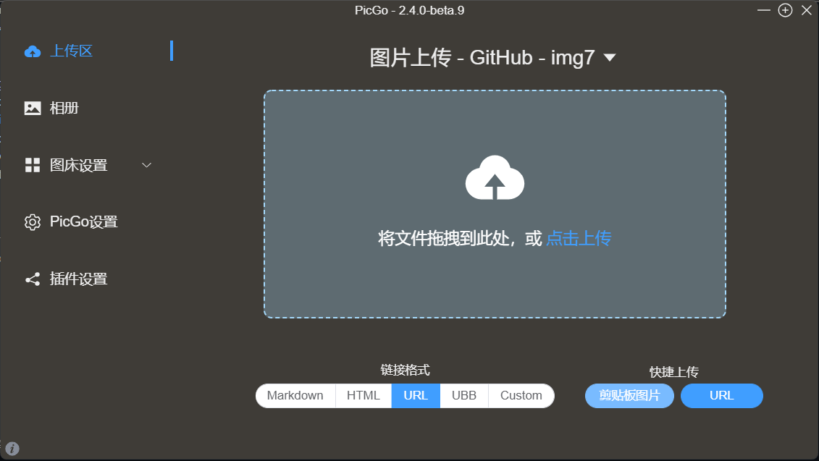The image size is (819, 461).
Task: Click the 快捷上传 label
Action: point(673,372)
